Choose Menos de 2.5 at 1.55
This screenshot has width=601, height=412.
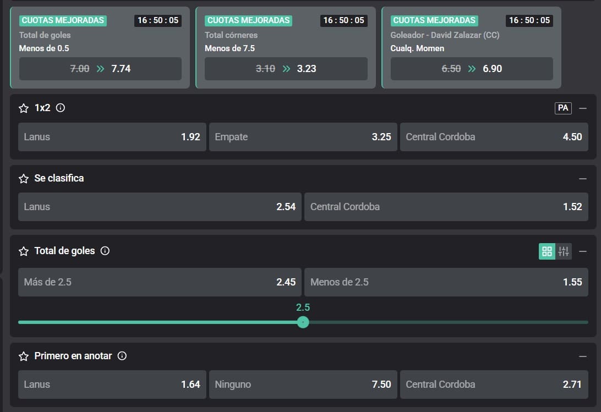pos(446,282)
